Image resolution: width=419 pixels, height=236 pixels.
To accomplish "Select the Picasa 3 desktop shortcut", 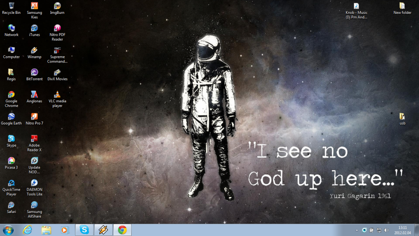I will pos(11,163).
